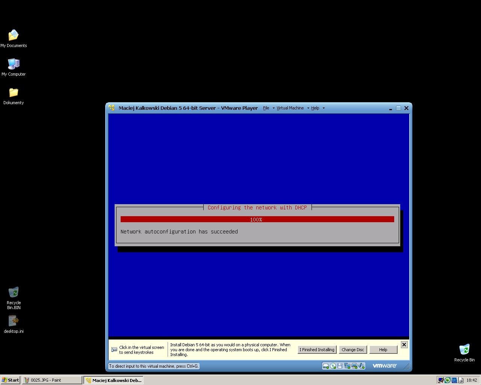The image size is (481, 385).
Task: Click the green circular tray icon
Action: (x=448, y=380)
